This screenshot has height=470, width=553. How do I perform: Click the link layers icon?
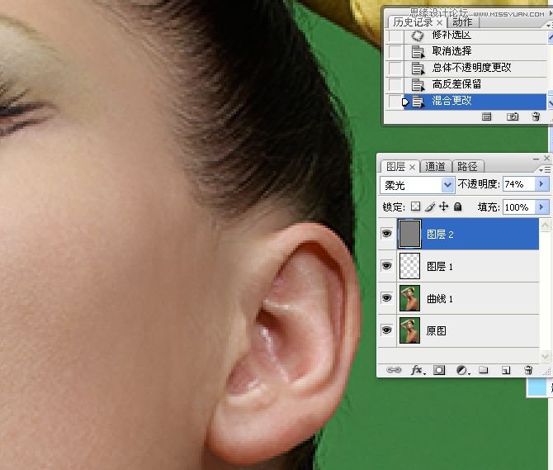pyautogui.click(x=394, y=370)
